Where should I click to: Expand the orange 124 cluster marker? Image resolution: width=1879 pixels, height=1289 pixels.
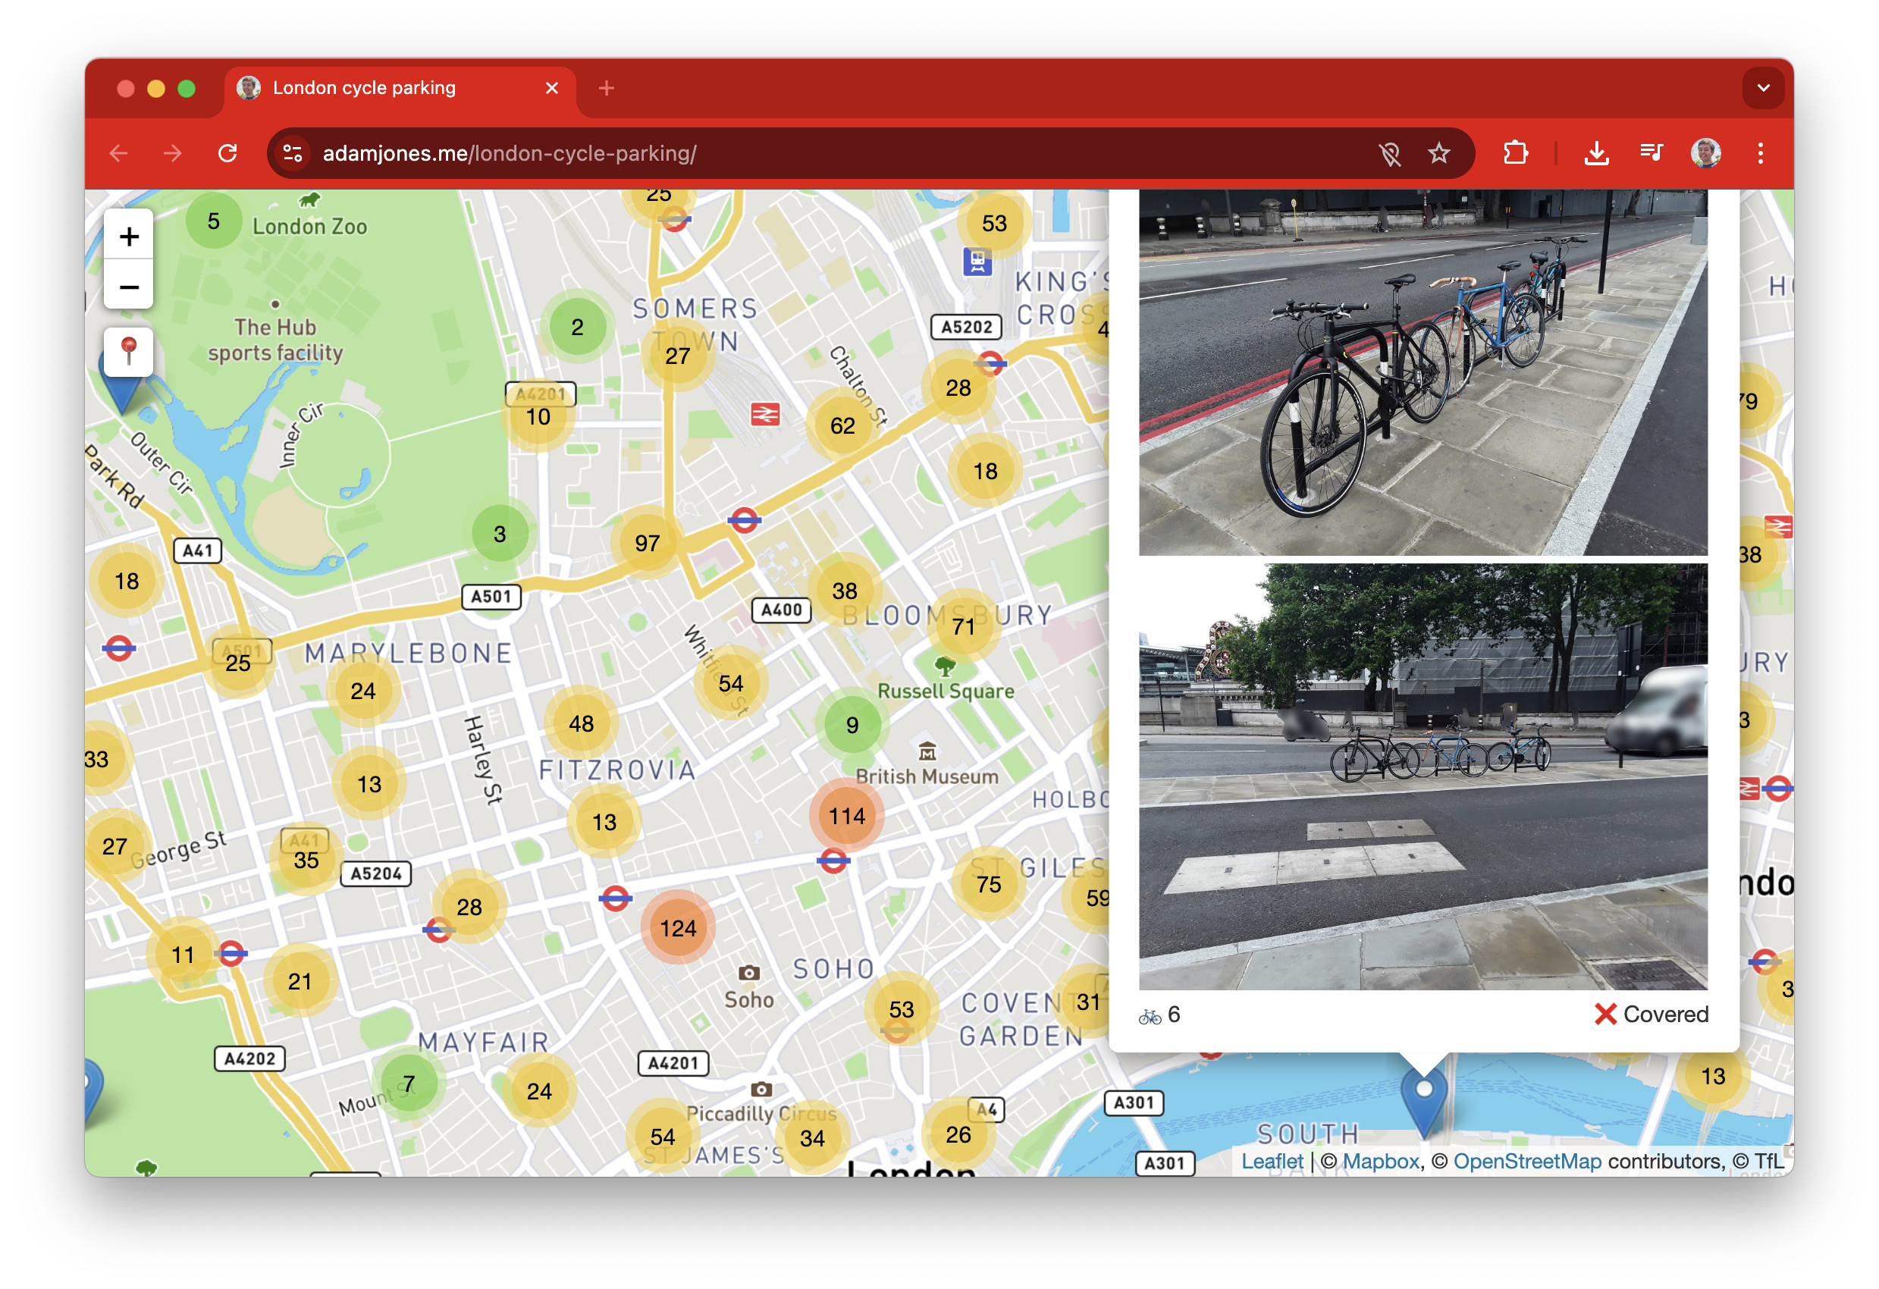(x=678, y=927)
